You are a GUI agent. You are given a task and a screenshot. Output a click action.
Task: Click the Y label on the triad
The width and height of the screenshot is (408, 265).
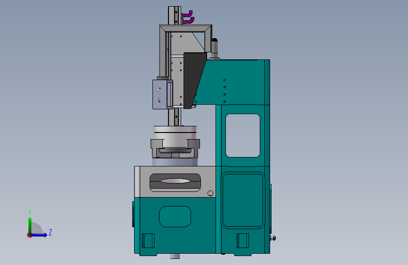click(30, 212)
